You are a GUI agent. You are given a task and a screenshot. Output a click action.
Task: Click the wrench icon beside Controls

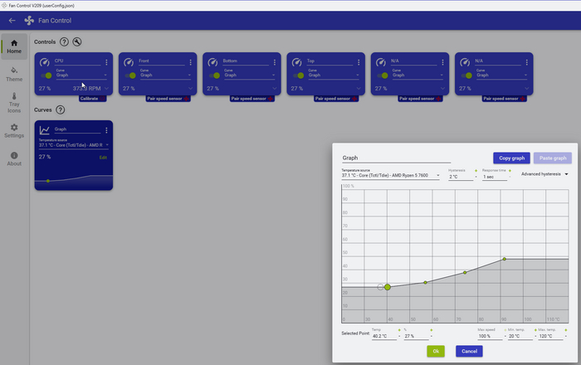point(77,41)
